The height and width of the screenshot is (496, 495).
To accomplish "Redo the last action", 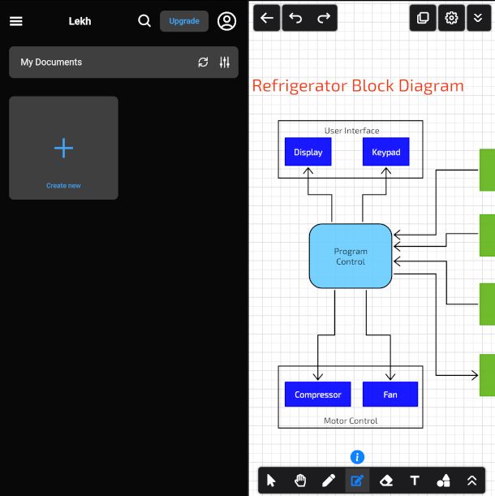I will pyautogui.click(x=324, y=18).
